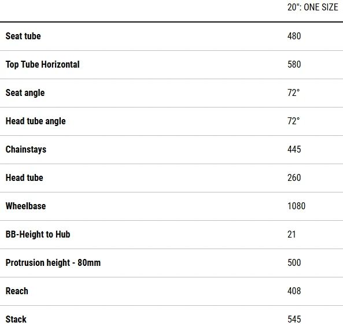
Task: Click the Protrusion height - 80mm label
Action: tap(53, 263)
